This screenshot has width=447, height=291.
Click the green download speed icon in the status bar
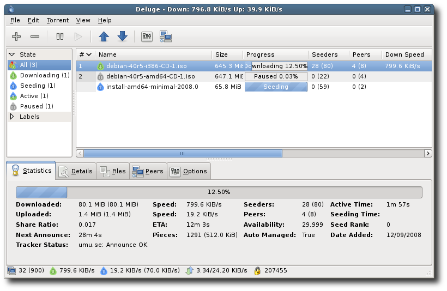[x=53, y=271]
